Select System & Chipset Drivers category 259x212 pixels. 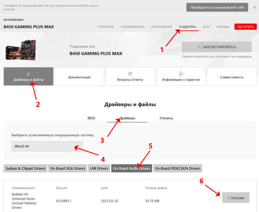[25, 168]
